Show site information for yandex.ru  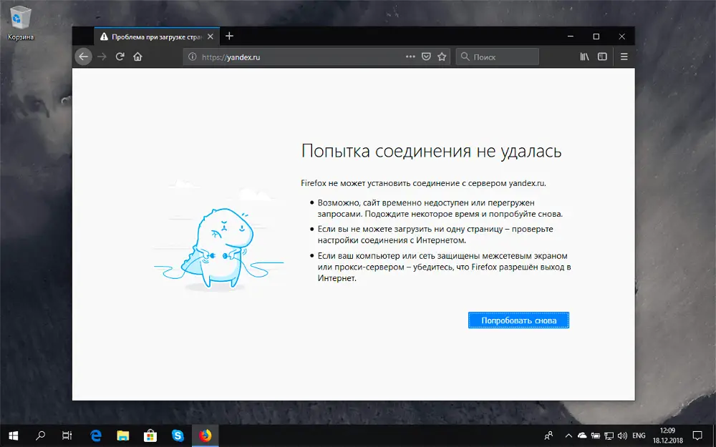coord(191,57)
